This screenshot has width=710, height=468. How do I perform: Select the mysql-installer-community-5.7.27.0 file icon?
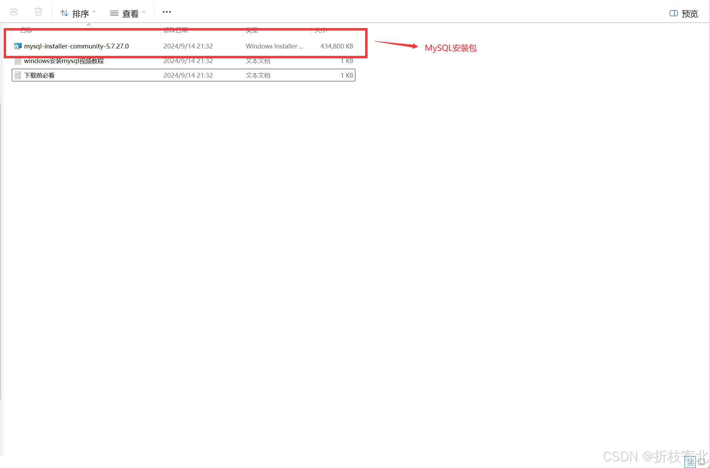tap(18, 46)
